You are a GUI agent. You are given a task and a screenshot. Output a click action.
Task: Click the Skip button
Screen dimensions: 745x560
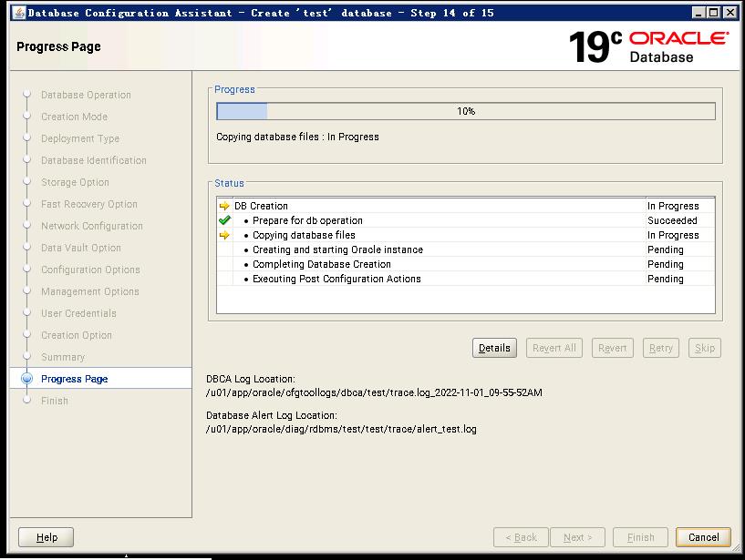(x=705, y=348)
